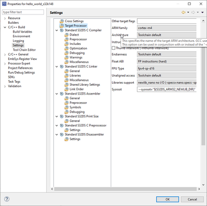207x206 pixels.
Task: Click the horizontal scrollbar of settings panel
Action: 125,189
